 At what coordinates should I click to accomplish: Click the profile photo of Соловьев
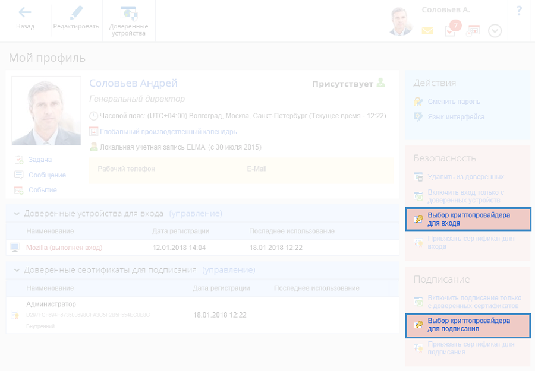pos(46,111)
